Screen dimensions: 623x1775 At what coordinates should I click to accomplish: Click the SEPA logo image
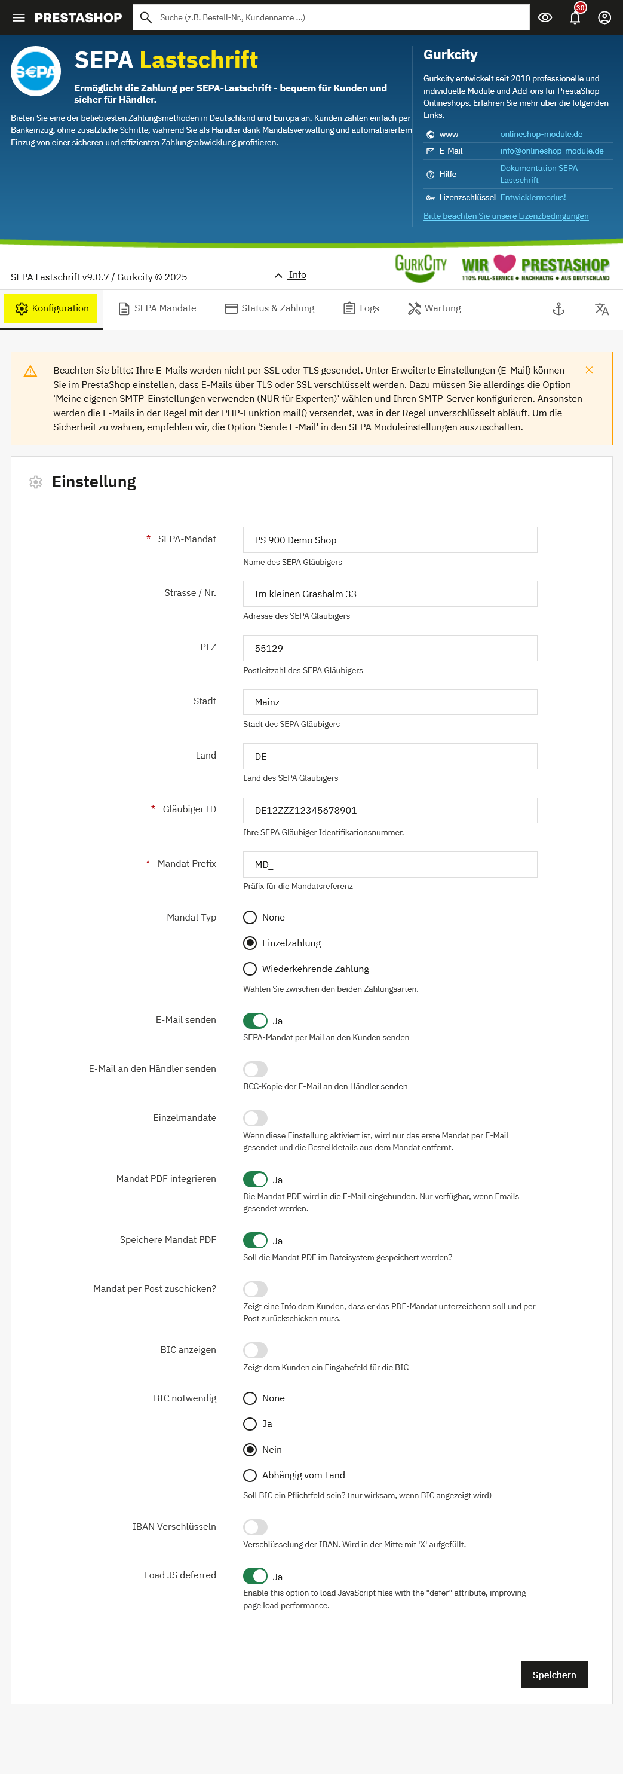pyautogui.click(x=36, y=71)
